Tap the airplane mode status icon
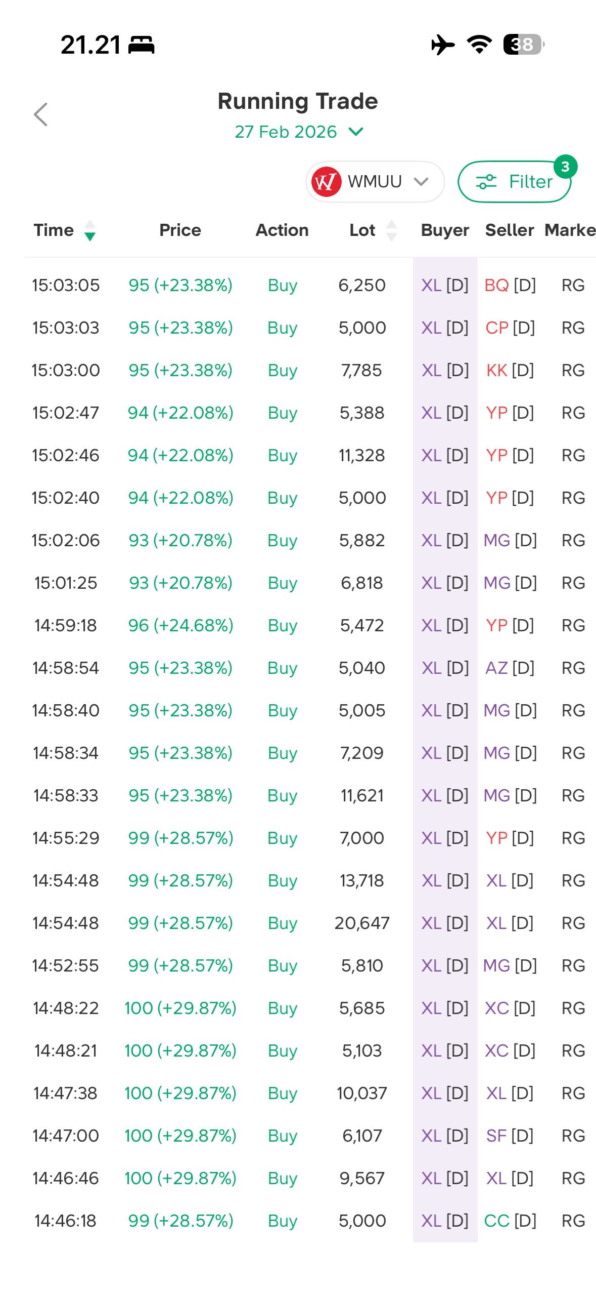This screenshot has height=1294, width=596. point(443,45)
